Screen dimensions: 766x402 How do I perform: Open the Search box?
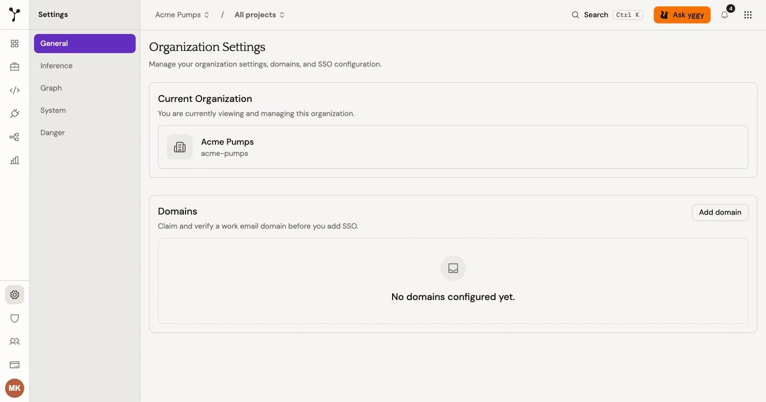607,15
